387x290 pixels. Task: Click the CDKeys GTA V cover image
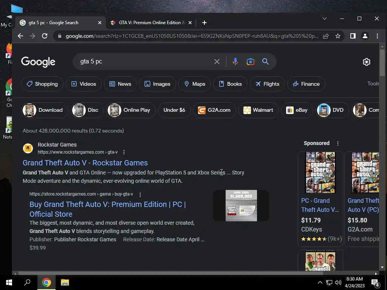(320, 173)
